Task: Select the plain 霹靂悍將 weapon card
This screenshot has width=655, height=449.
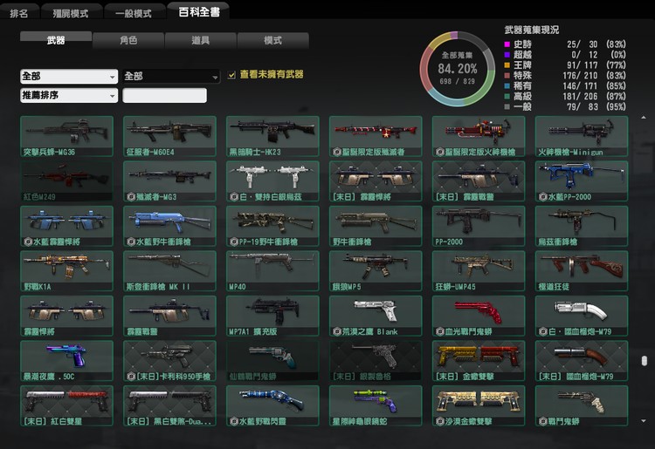Action: point(67,316)
